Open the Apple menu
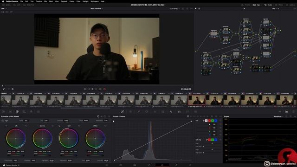The image size is (297, 167). (3, 1)
